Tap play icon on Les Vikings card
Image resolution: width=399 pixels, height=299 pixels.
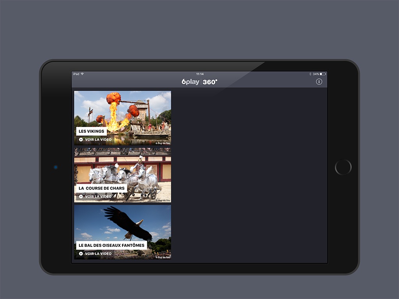pyautogui.click(x=81, y=140)
